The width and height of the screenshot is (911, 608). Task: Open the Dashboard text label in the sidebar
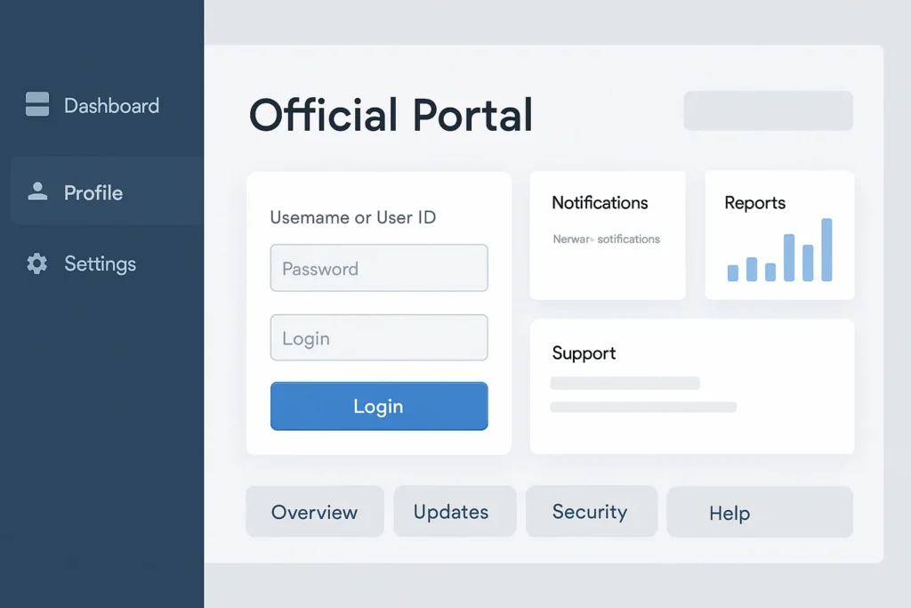111,106
